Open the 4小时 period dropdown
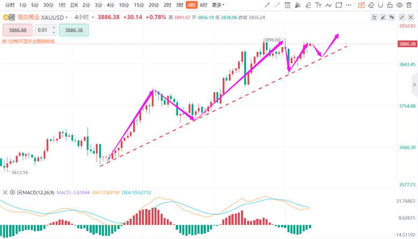 93,17
